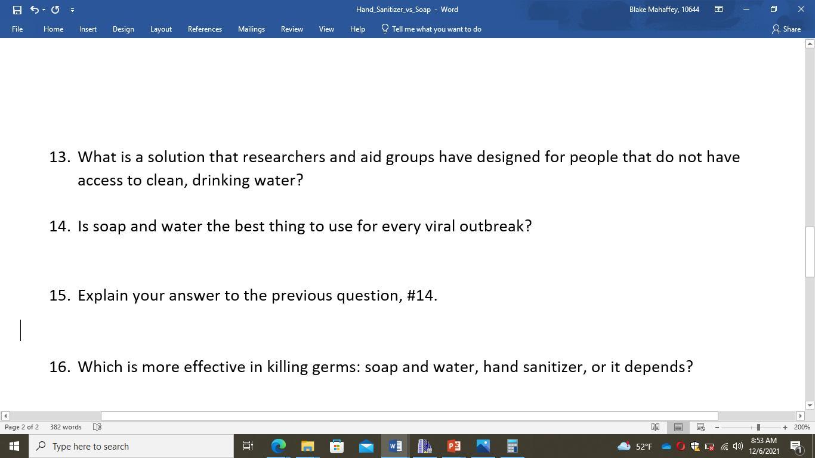This screenshot has height=458, width=815.
Task: Open PowerPoint from the taskbar
Action: [x=453, y=446]
